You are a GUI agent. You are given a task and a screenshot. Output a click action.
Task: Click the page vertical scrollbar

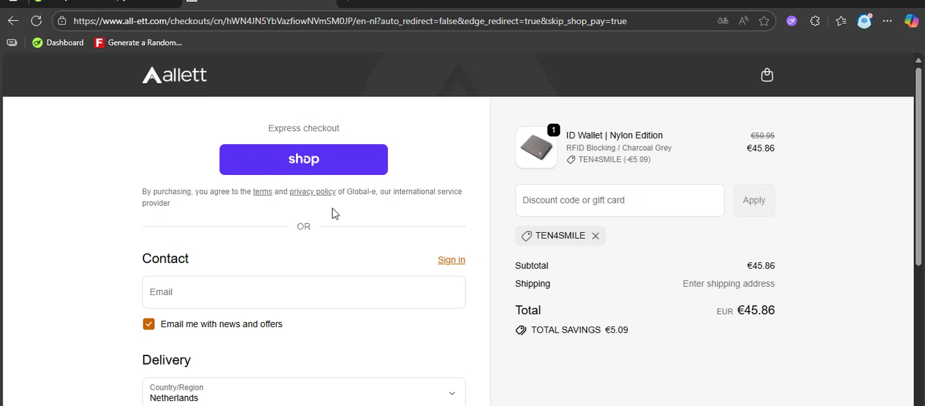pos(918,166)
